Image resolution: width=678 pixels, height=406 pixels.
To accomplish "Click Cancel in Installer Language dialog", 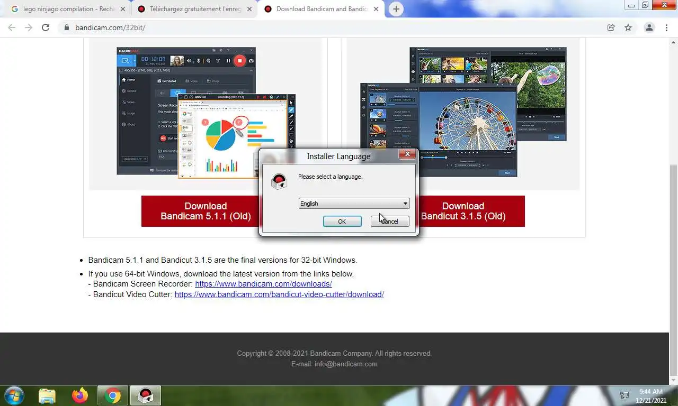I will click(x=390, y=221).
